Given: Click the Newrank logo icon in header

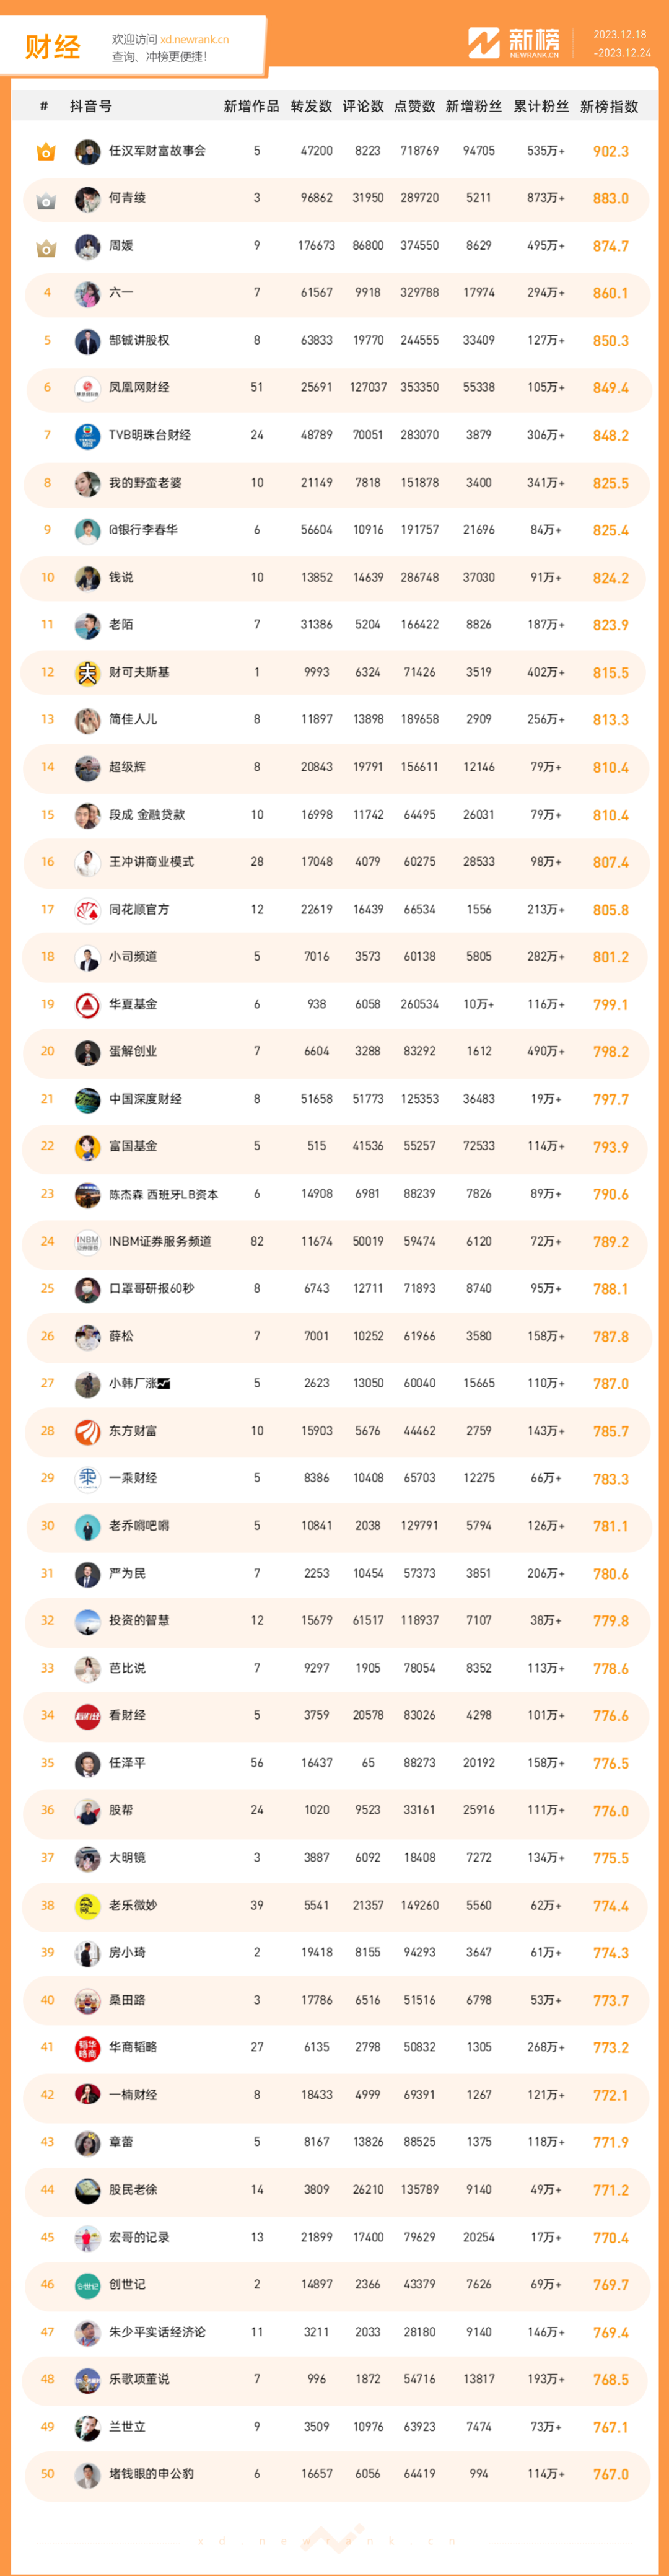Looking at the screenshot, I should coord(484,43).
